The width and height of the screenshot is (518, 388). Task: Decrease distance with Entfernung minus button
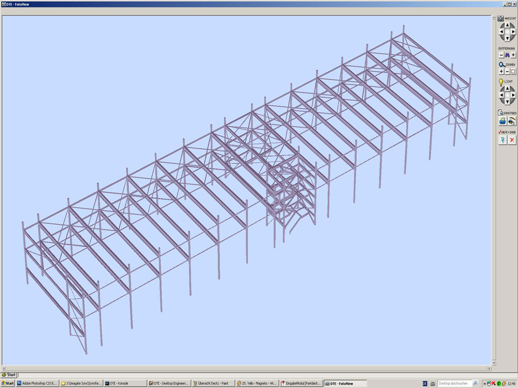(501, 55)
